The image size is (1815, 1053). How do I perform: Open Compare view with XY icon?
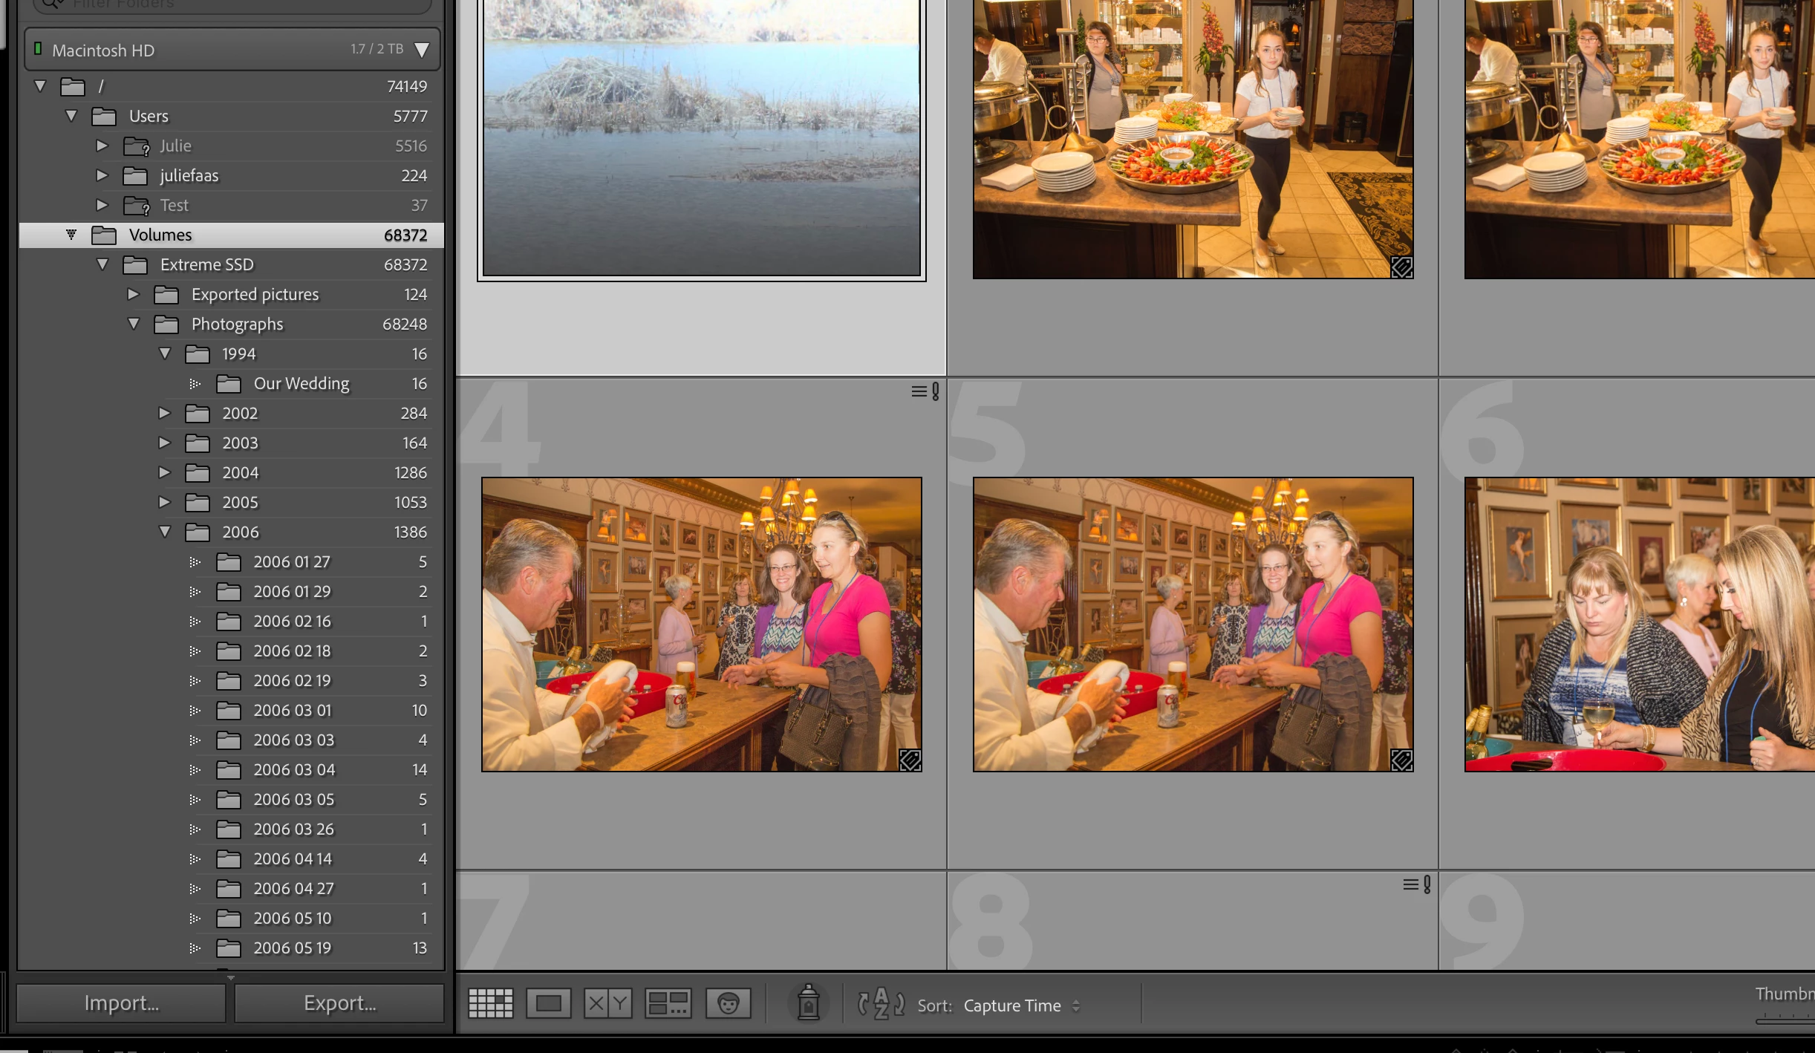pos(607,1004)
